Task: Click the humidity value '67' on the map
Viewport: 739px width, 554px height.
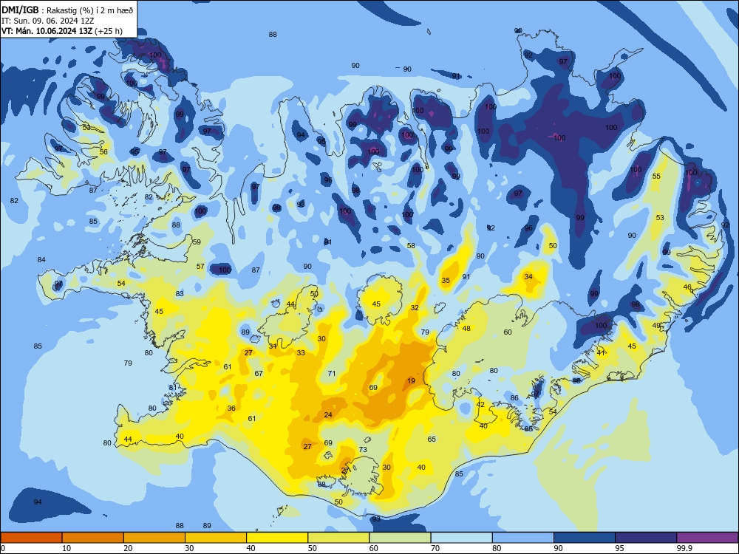Action: [x=258, y=374]
